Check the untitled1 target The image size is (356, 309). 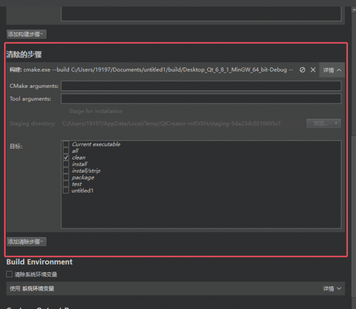tap(66, 191)
